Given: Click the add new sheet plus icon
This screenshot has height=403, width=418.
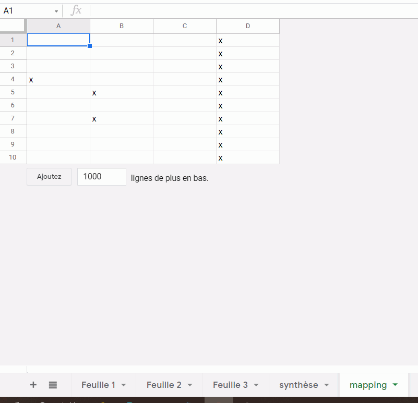Looking at the screenshot, I should click(33, 385).
